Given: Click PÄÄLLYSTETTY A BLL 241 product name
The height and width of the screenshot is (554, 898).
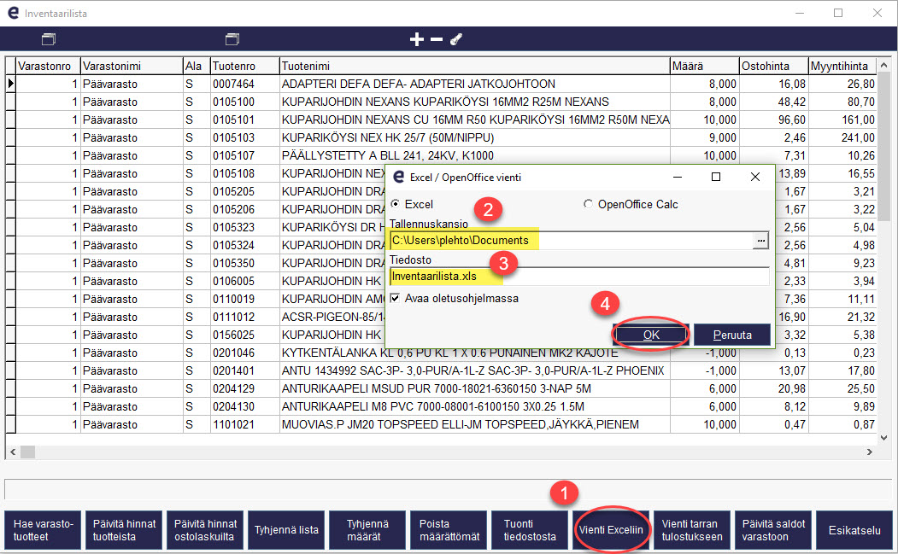Looking at the screenshot, I should (475, 155).
